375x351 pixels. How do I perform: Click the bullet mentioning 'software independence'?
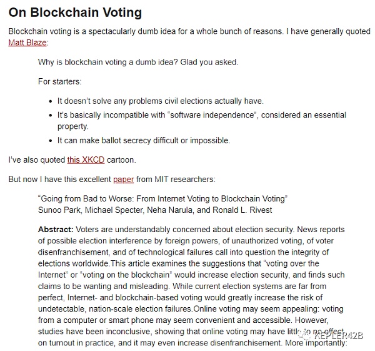pyautogui.click(x=201, y=115)
